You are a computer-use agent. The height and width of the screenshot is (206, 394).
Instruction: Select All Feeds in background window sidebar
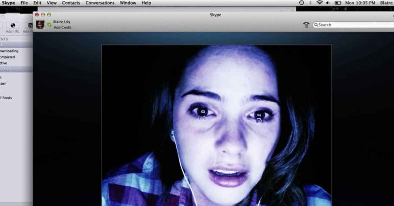[6, 98]
